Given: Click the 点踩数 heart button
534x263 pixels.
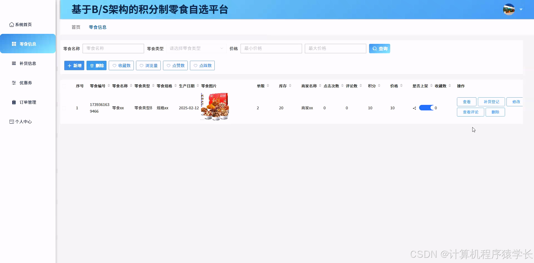Looking at the screenshot, I should [x=202, y=66].
